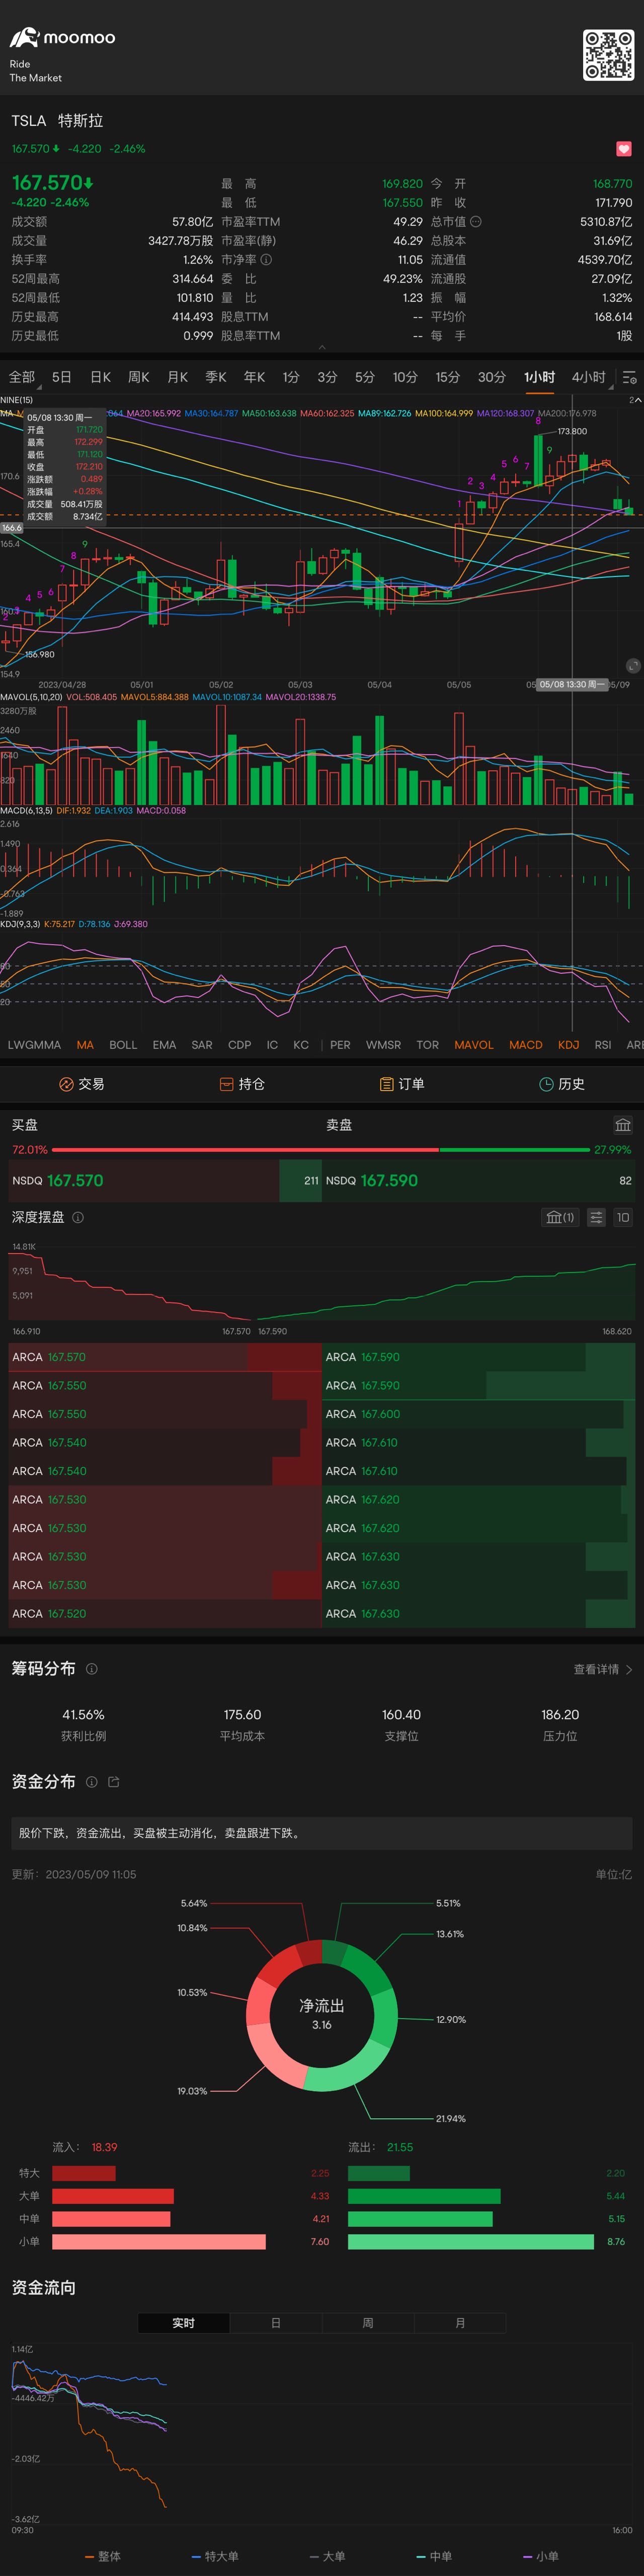
Task: Tap the round chart reset icon bottom-right
Action: click(632, 666)
